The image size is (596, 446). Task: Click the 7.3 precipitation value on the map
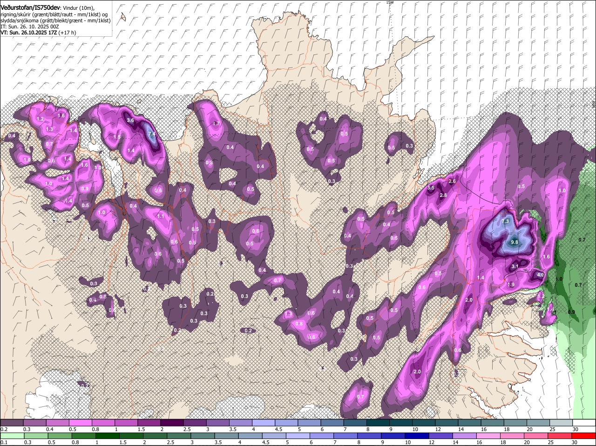click(x=506, y=222)
